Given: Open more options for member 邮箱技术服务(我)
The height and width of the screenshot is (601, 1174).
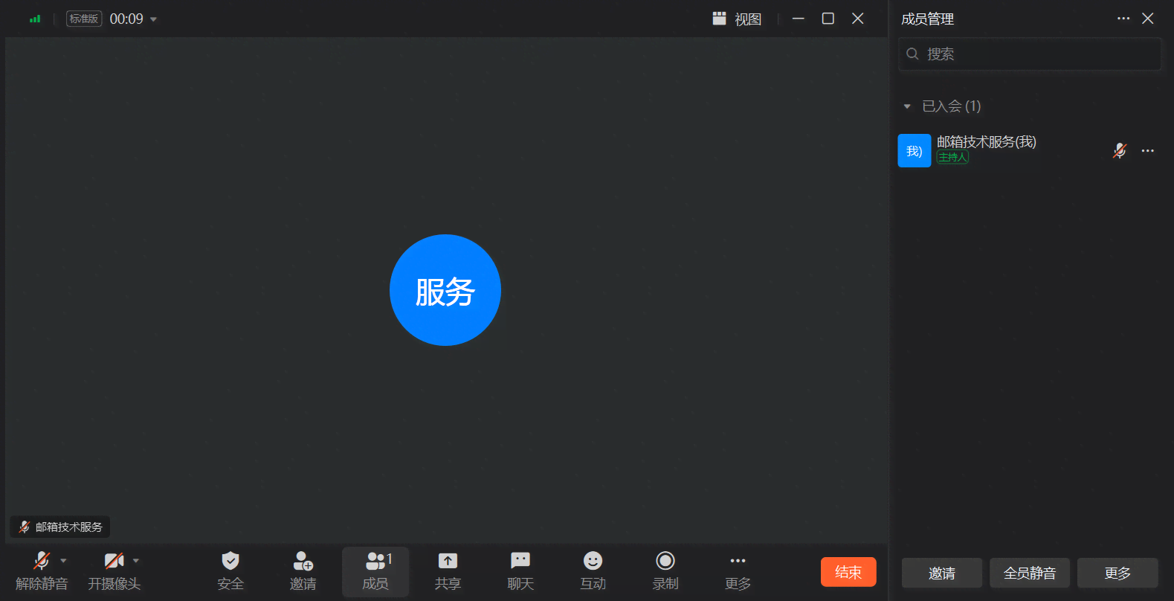Looking at the screenshot, I should click(x=1148, y=151).
